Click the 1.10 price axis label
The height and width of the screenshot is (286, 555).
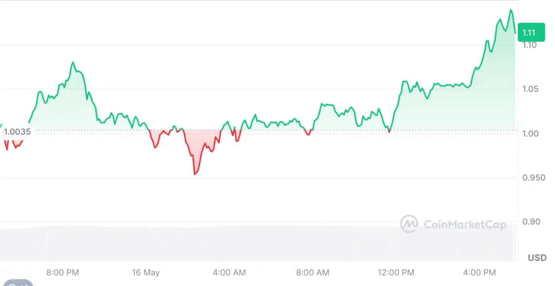click(x=529, y=45)
